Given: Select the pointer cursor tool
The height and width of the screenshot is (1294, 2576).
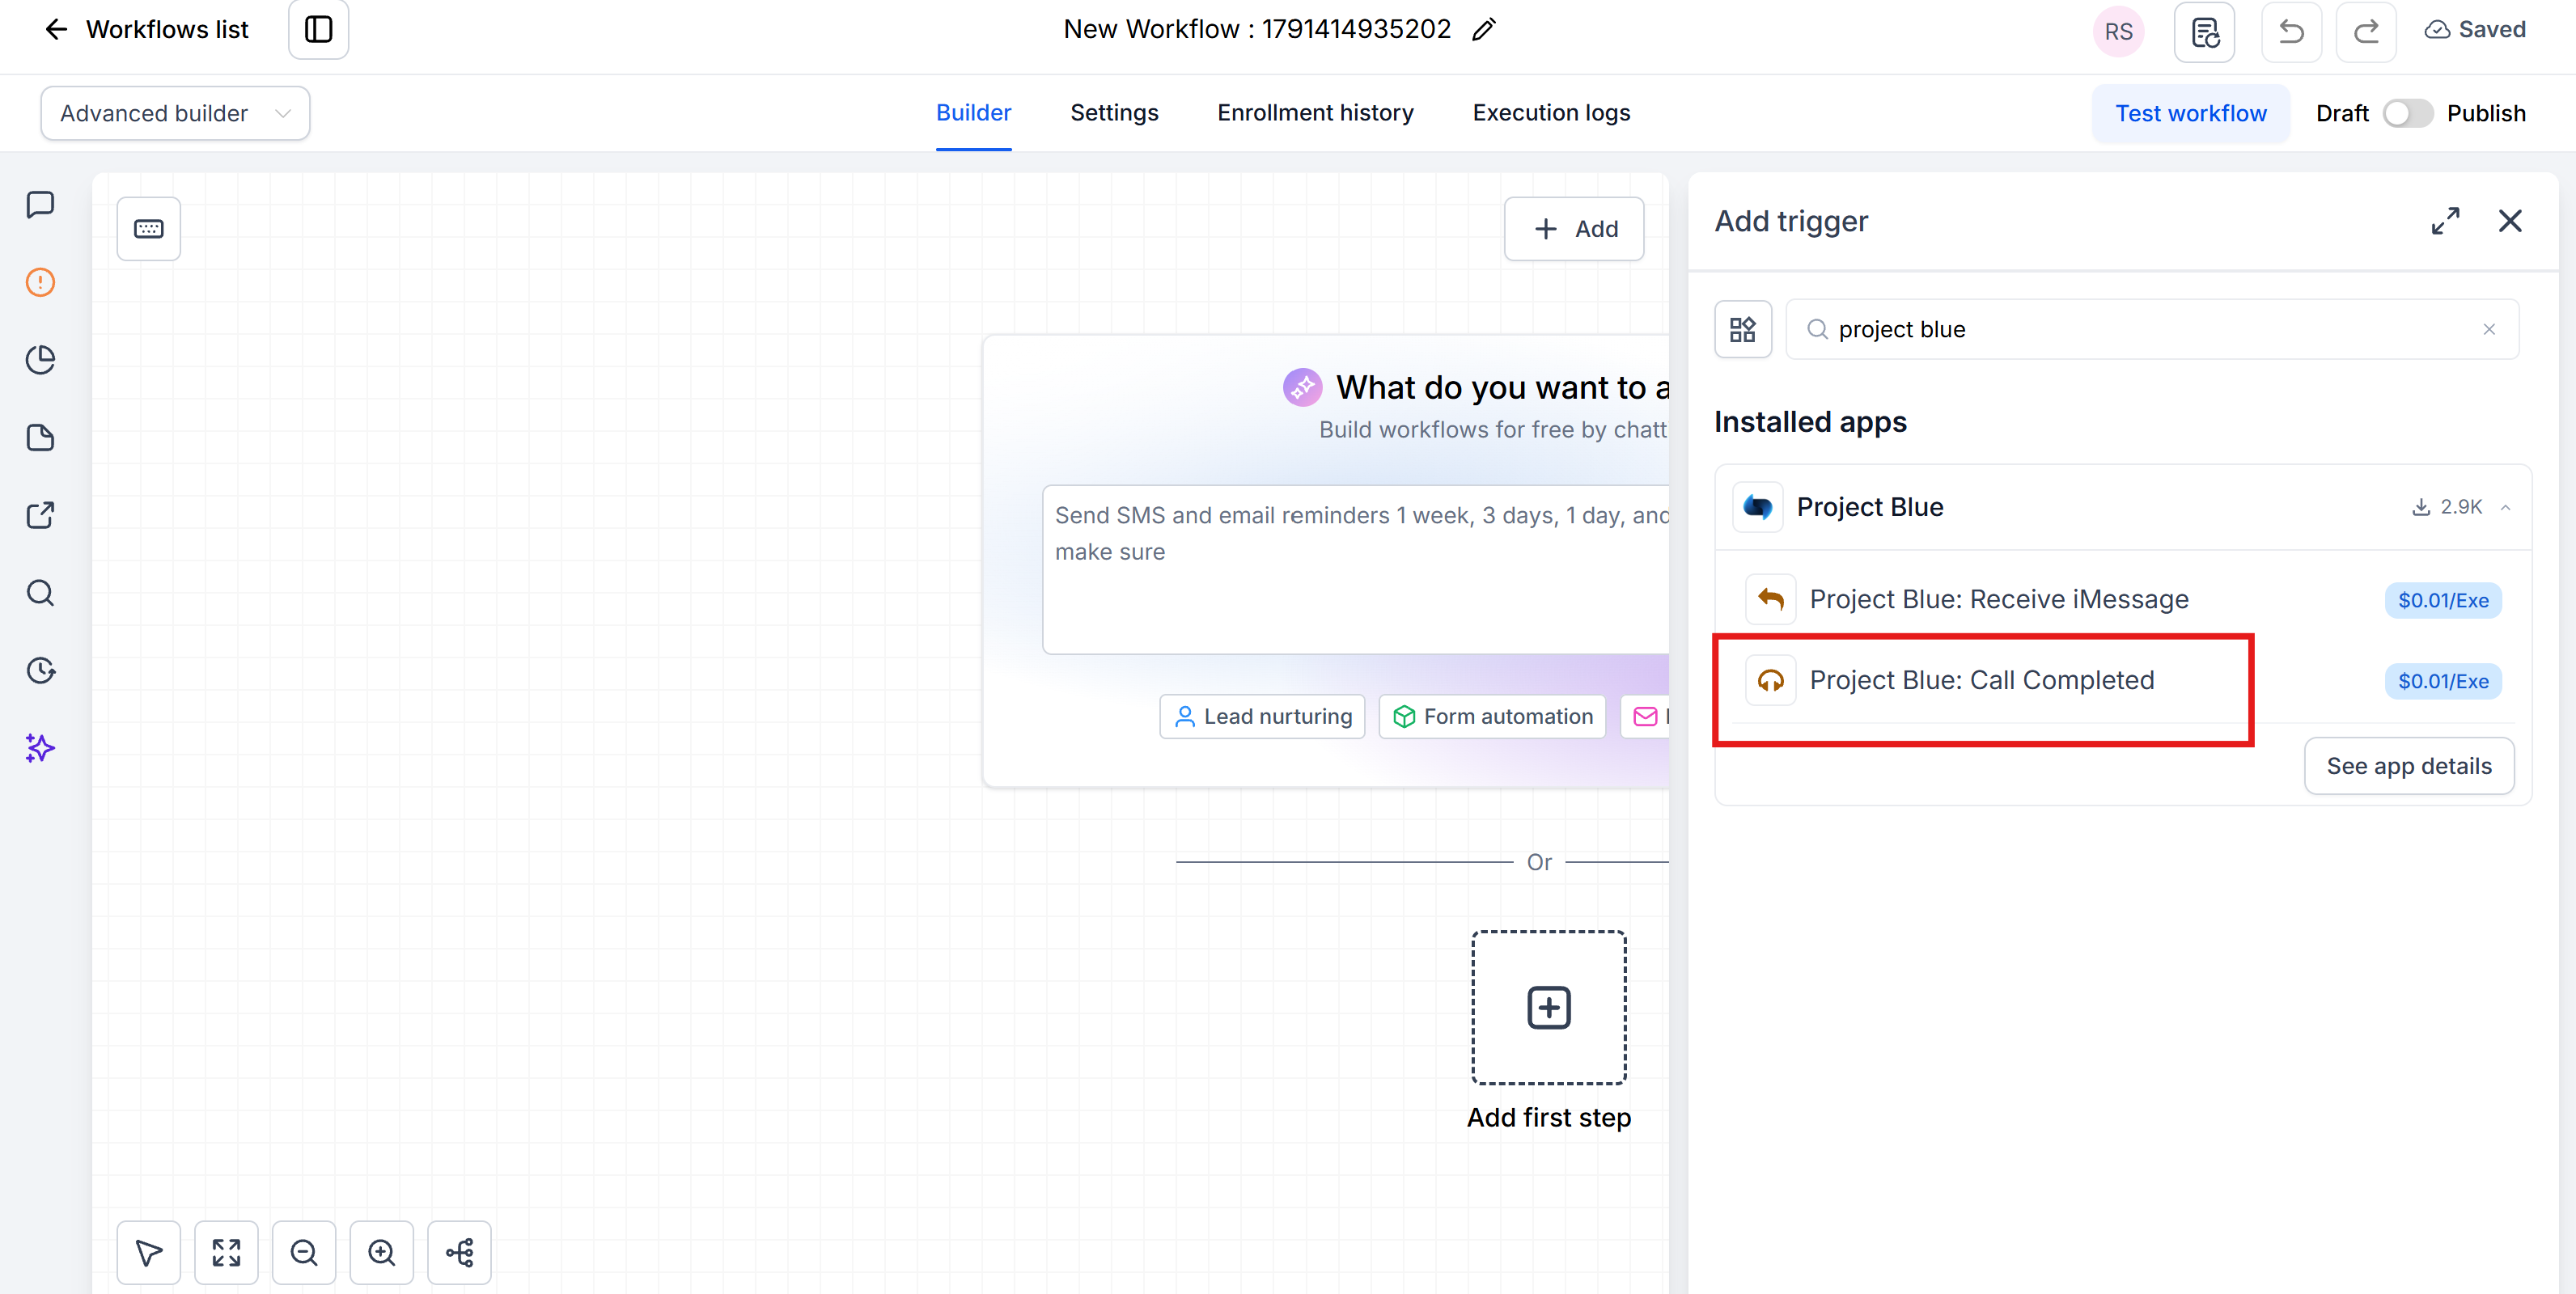Looking at the screenshot, I should coord(148,1252).
